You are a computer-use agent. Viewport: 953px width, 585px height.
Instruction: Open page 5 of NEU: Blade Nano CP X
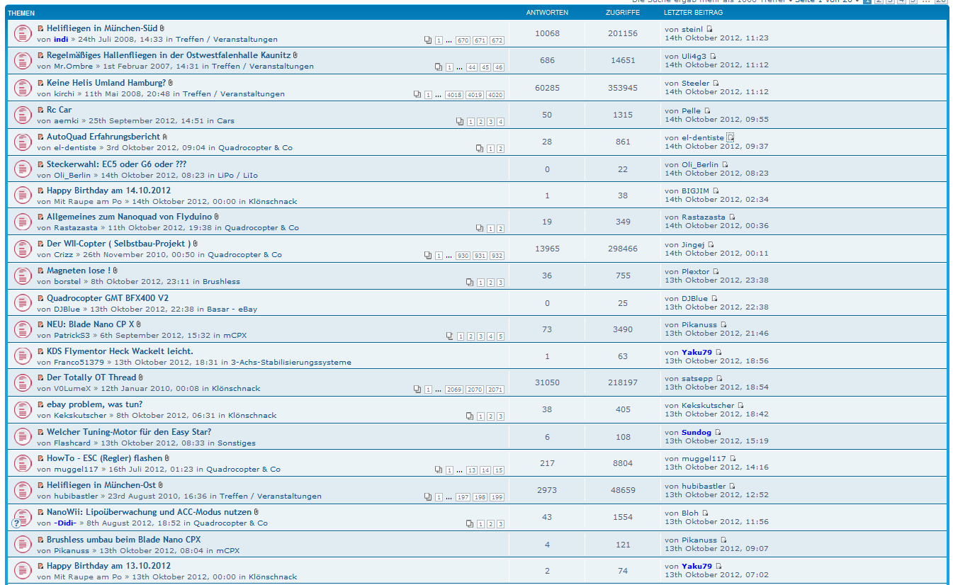(501, 336)
